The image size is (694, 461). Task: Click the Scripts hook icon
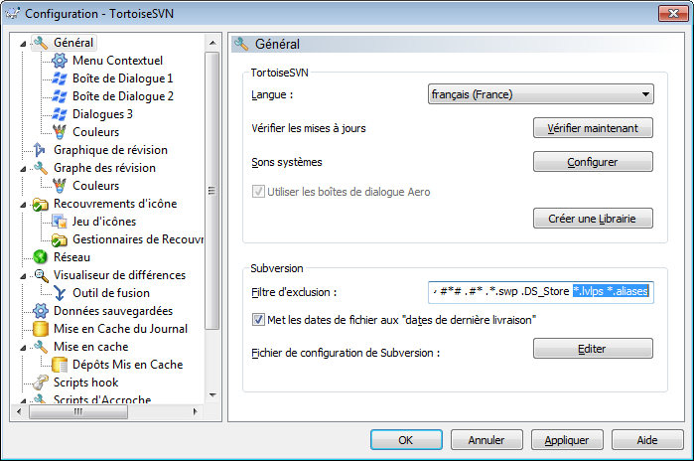[41, 383]
